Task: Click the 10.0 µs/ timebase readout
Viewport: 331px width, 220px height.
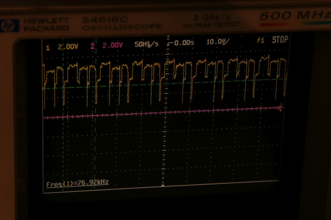Action: coord(218,42)
